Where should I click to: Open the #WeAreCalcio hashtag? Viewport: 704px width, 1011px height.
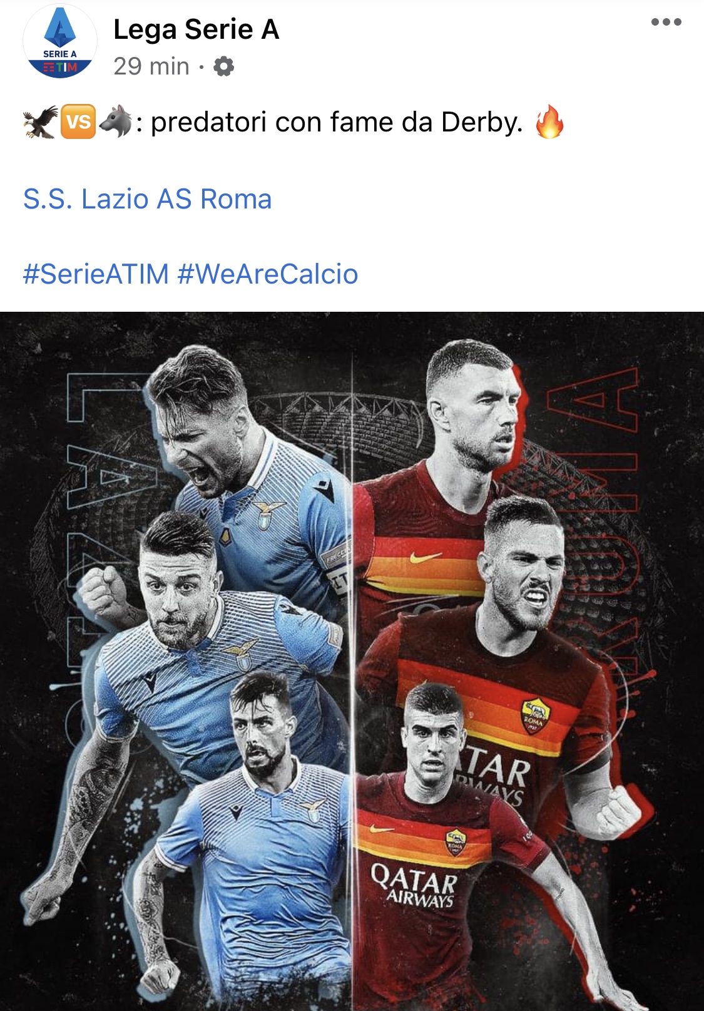coord(268,274)
